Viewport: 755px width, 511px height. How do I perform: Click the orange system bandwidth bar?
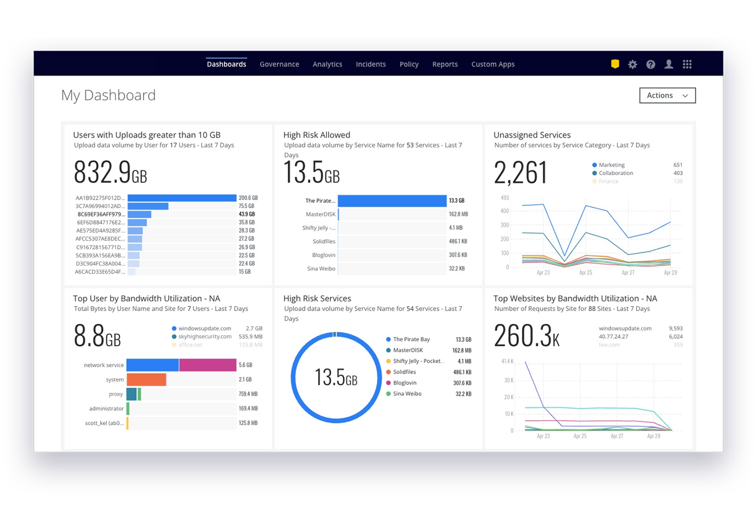146,380
